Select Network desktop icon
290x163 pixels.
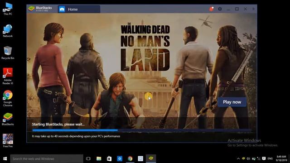[x=8, y=31]
